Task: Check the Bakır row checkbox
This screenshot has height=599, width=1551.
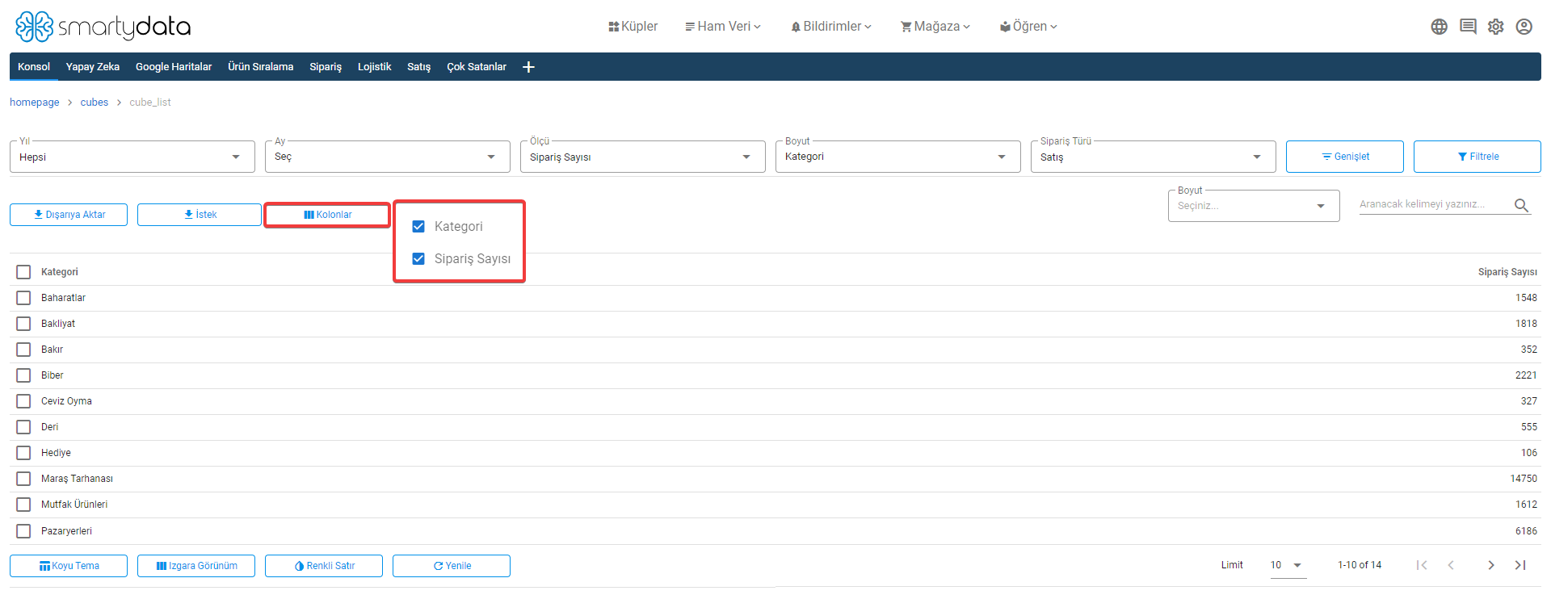Action: [x=23, y=350]
